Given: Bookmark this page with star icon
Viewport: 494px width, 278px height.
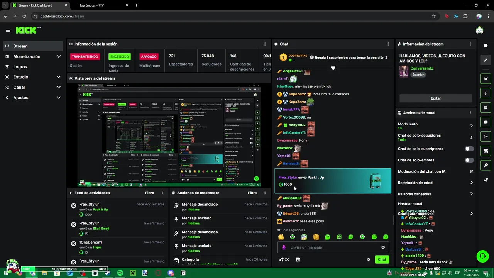Looking at the screenshot, I should point(434,16).
